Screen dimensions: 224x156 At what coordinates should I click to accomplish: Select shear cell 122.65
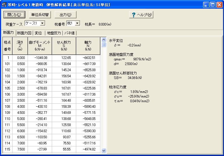click(x=64, y=58)
